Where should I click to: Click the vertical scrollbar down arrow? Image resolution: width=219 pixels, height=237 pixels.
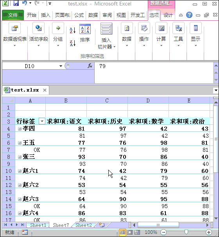coord(216,218)
